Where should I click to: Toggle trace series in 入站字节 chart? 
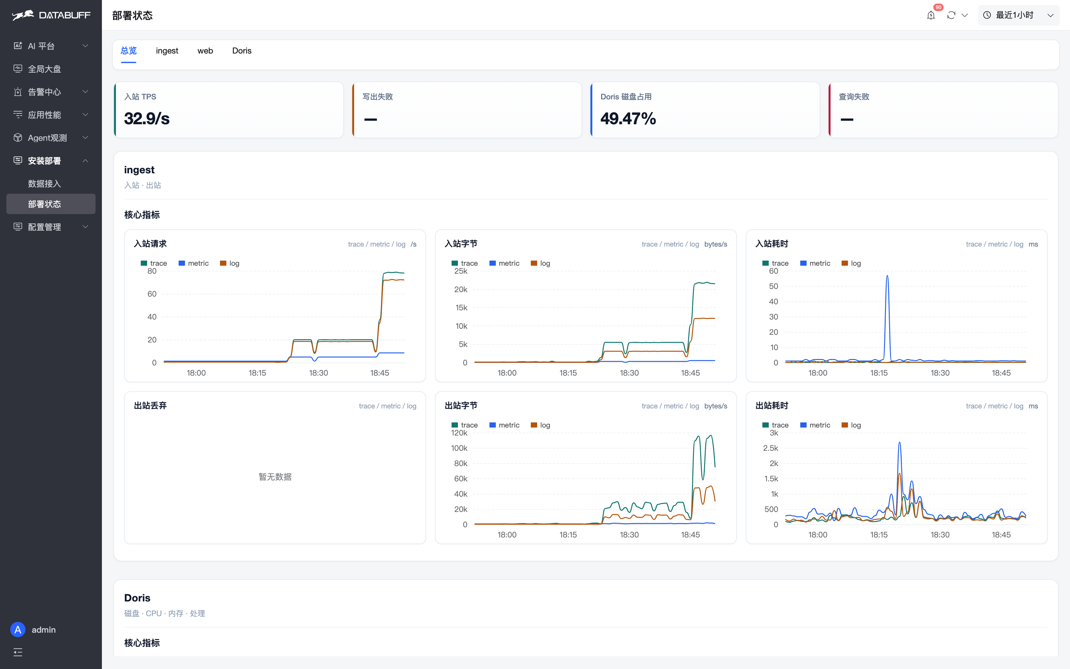click(465, 263)
